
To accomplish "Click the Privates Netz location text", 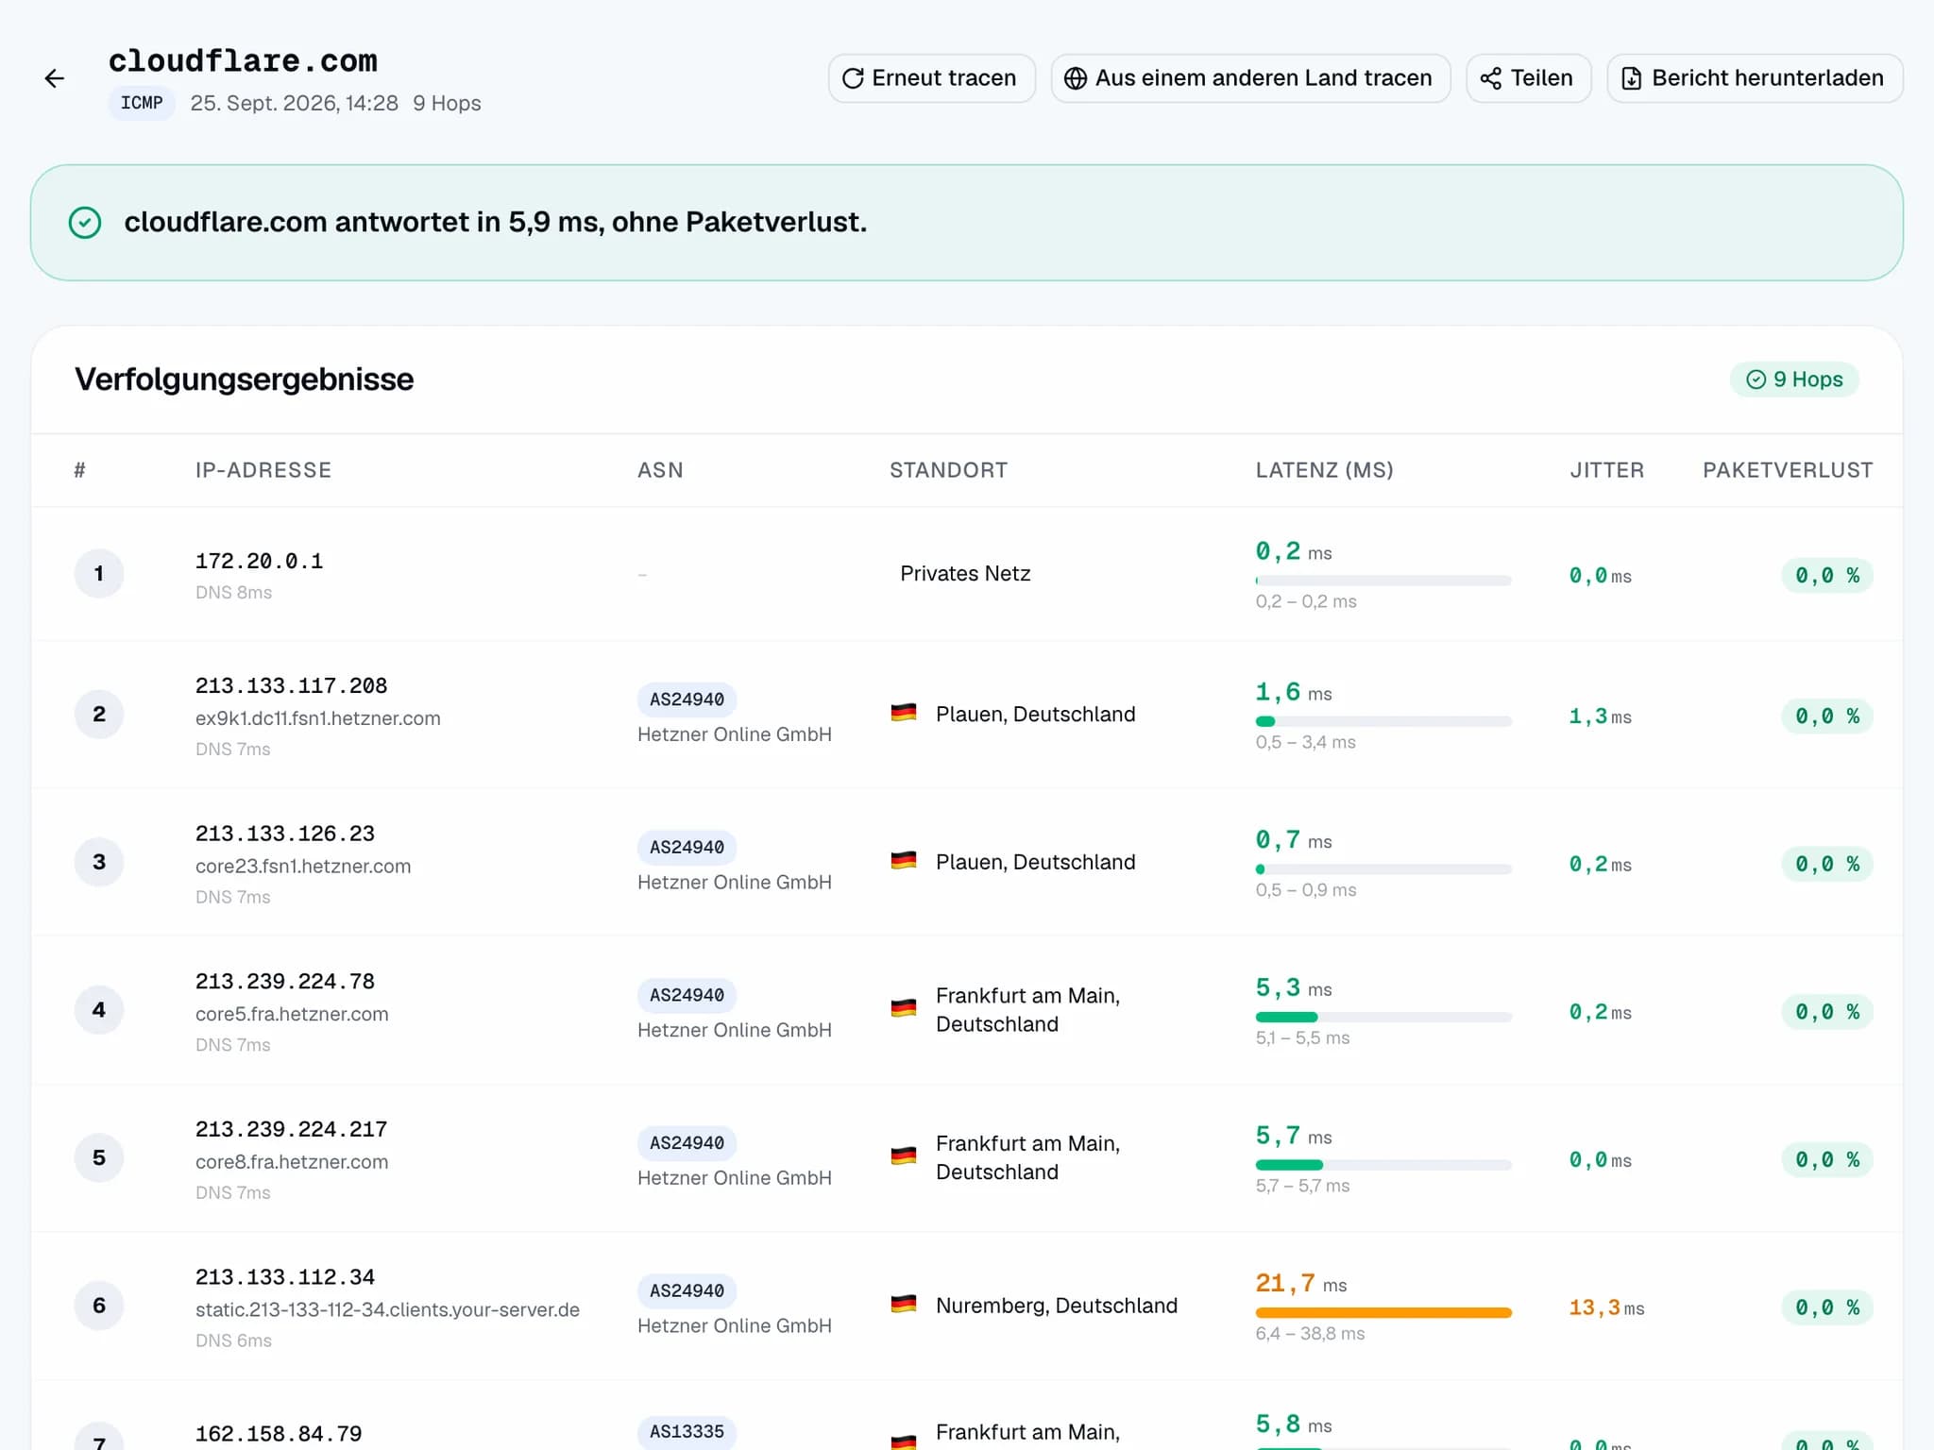I will [965, 574].
